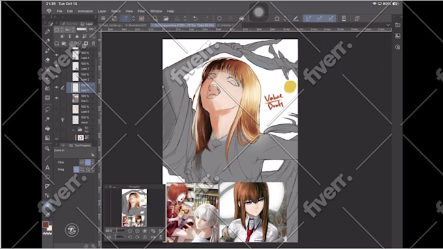This screenshot has height=249, width=443.
Task: Click the fill bucket icon in command bar
Action: pyautogui.click(x=242, y=19)
